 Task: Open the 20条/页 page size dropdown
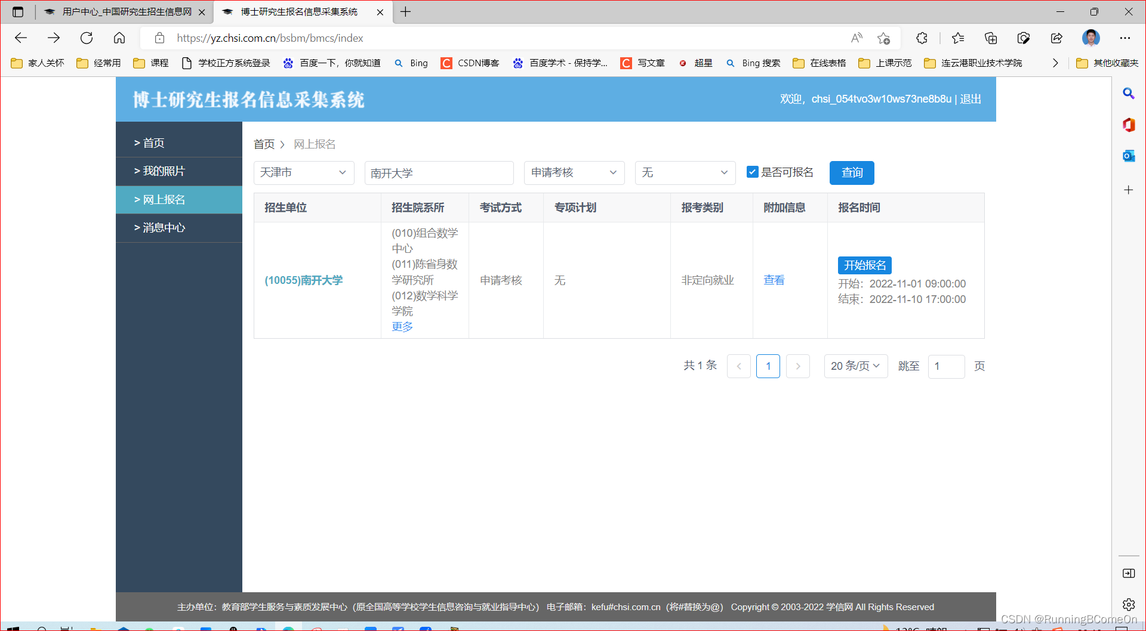point(855,366)
